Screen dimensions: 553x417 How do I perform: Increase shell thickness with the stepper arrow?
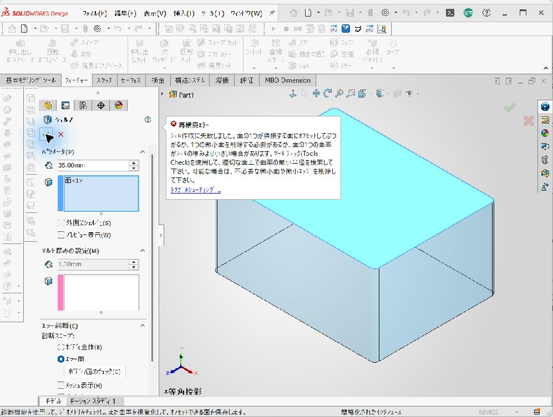tap(133, 163)
